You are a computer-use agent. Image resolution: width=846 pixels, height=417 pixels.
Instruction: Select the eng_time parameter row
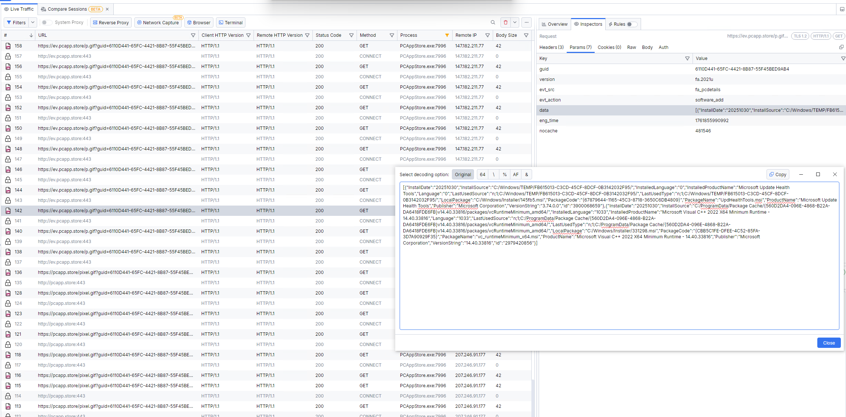(x=691, y=121)
